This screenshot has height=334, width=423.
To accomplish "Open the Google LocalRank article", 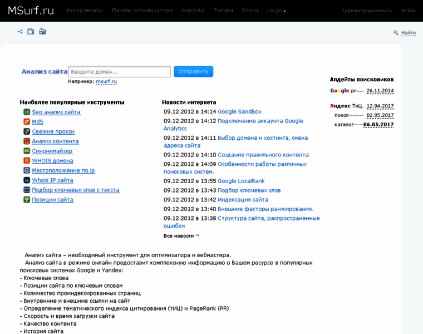I will pyautogui.click(x=241, y=181).
